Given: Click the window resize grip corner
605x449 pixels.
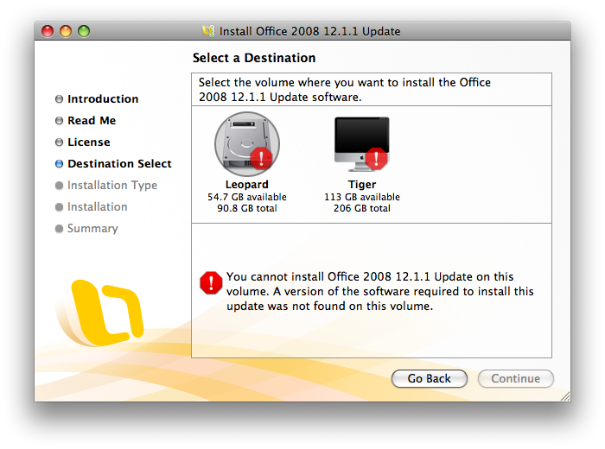Looking at the screenshot, I should point(565,396).
